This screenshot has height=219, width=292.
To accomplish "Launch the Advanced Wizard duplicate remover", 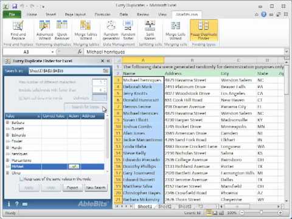I will point(44,30).
